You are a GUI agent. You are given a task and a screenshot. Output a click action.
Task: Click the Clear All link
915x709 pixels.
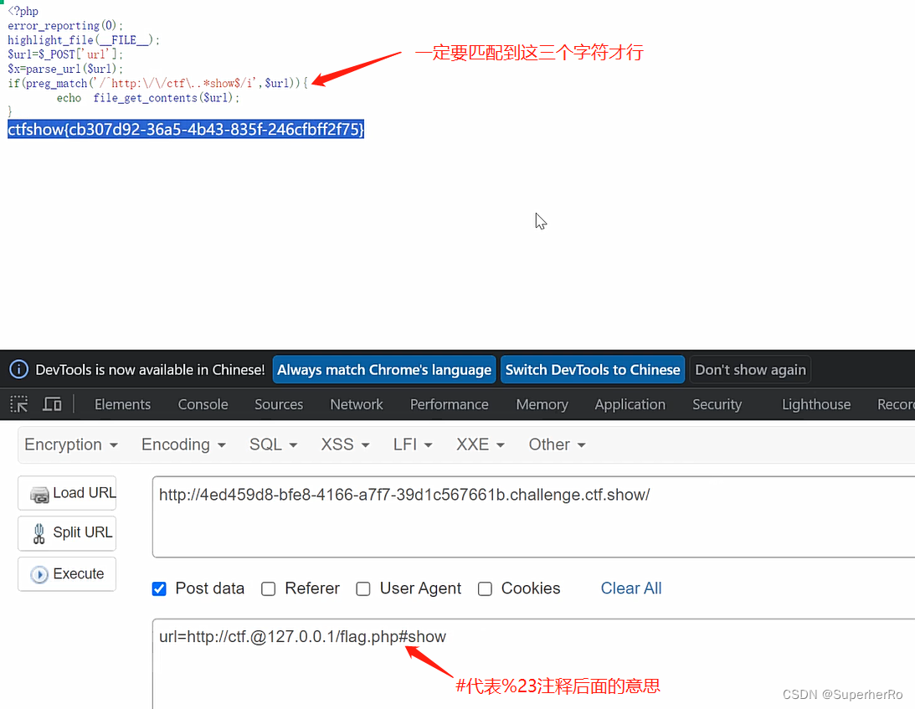(631, 588)
